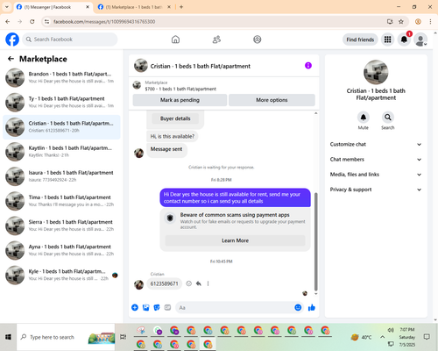The height and width of the screenshot is (351, 438).
Task: Close the Marketplace browser tab
Action: (x=169, y=7)
